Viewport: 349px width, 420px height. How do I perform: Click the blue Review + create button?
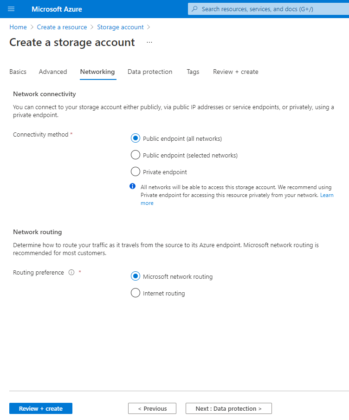click(x=41, y=408)
